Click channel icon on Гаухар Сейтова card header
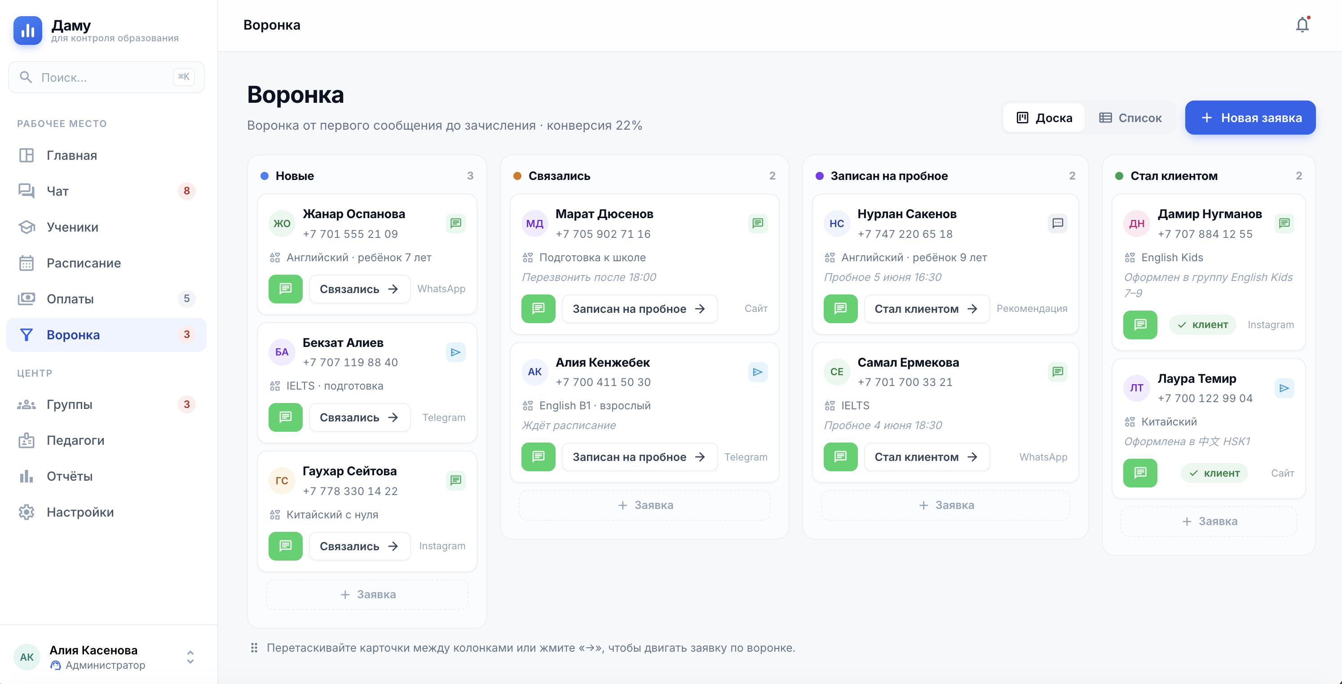Screen dimensions: 1342x684 (456, 481)
